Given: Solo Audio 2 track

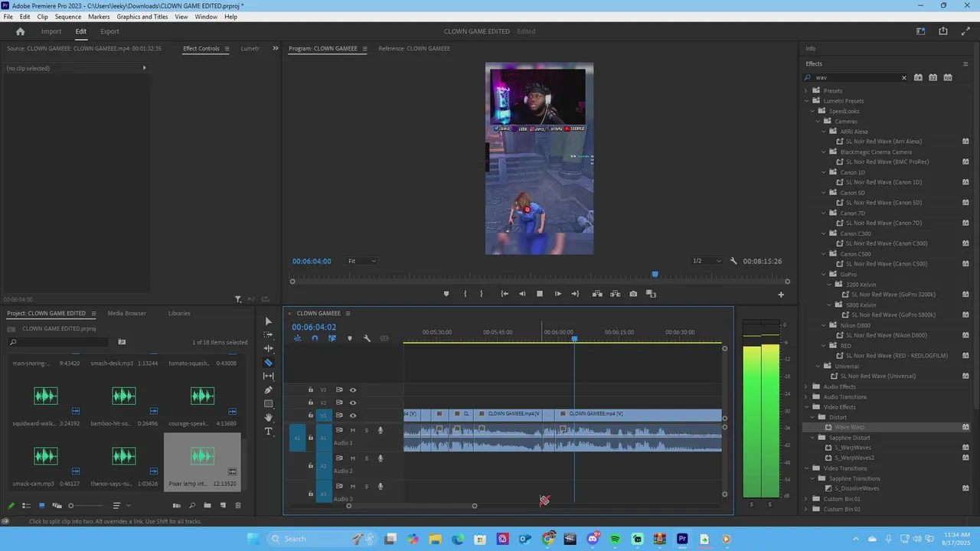Looking at the screenshot, I should tap(366, 458).
